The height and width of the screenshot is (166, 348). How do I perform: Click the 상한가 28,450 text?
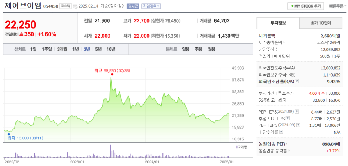(x=166, y=21)
